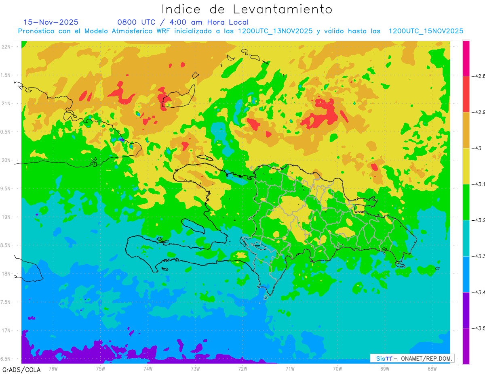Click the 68W longitude label

pyautogui.click(x=432, y=368)
